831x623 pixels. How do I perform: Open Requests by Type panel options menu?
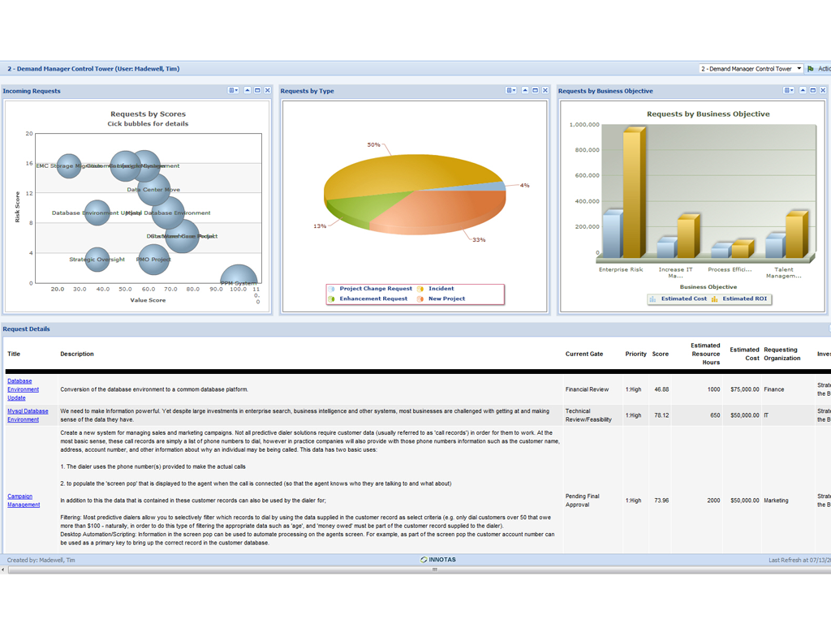click(510, 91)
